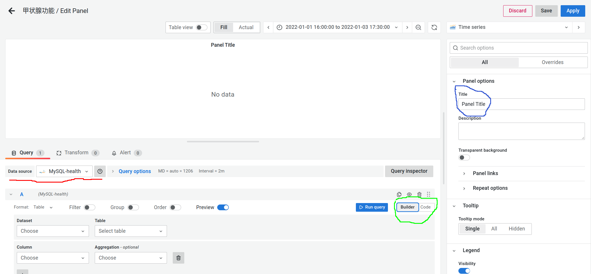Toggle Legend Visibility switch
Viewport: 591px width, 274px height.
(x=464, y=271)
